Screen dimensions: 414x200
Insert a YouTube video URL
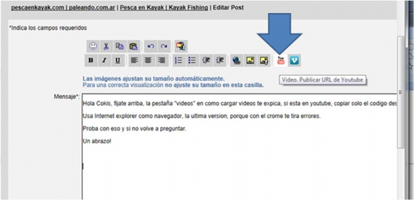(281, 61)
